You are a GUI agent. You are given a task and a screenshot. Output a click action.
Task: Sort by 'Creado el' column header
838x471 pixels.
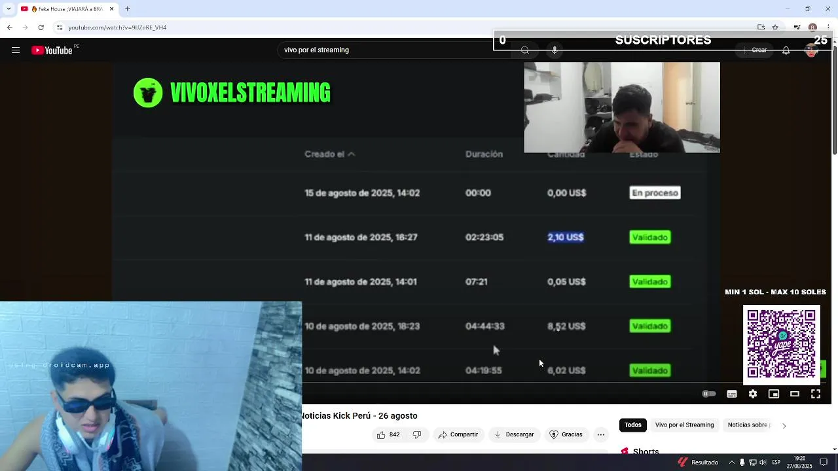(x=330, y=154)
